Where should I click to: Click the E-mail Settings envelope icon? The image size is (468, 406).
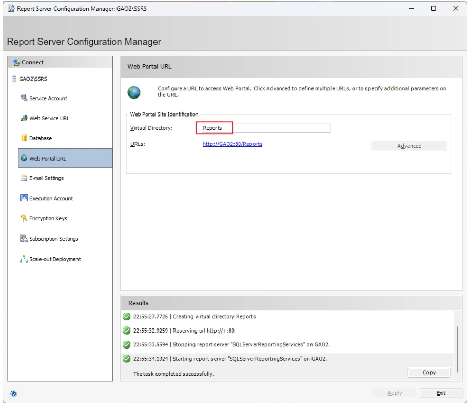pyautogui.click(x=24, y=178)
